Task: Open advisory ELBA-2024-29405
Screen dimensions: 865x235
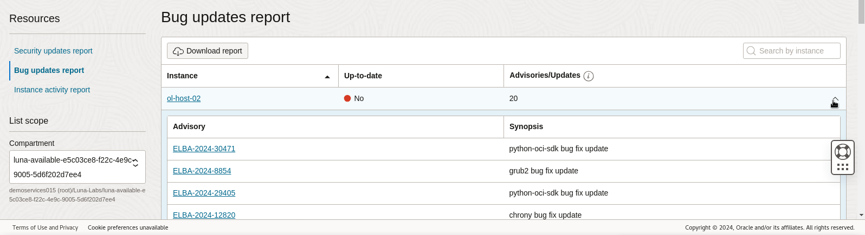Action: [204, 193]
